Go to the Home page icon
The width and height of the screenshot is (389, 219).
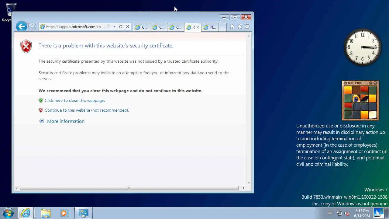(x=232, y=27)
